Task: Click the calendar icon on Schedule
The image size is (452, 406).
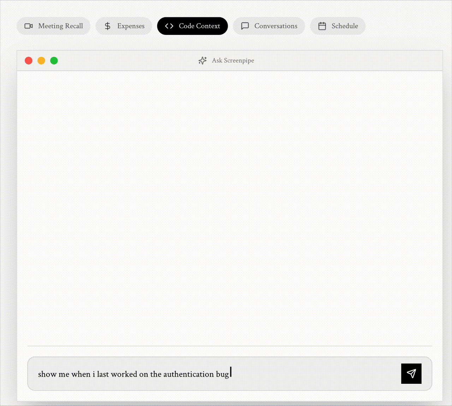Action: click(322, 26)
